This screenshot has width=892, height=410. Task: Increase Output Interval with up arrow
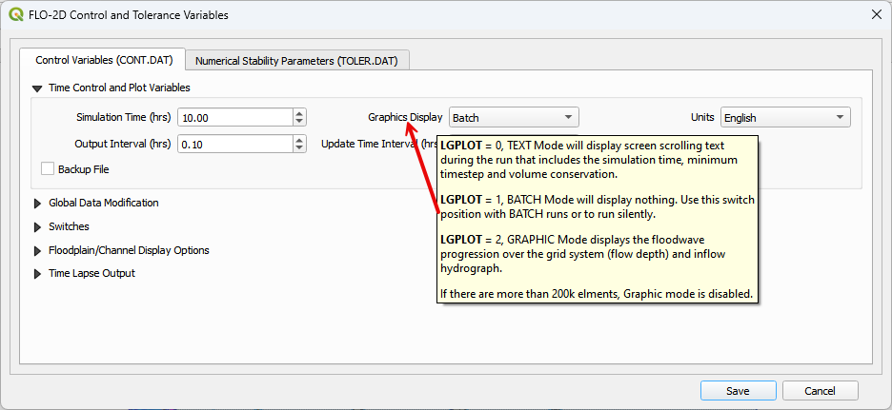point(300,140)
